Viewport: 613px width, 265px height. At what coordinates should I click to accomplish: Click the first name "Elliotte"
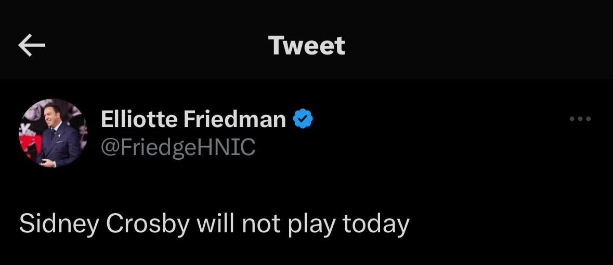[x=138, y=119]
